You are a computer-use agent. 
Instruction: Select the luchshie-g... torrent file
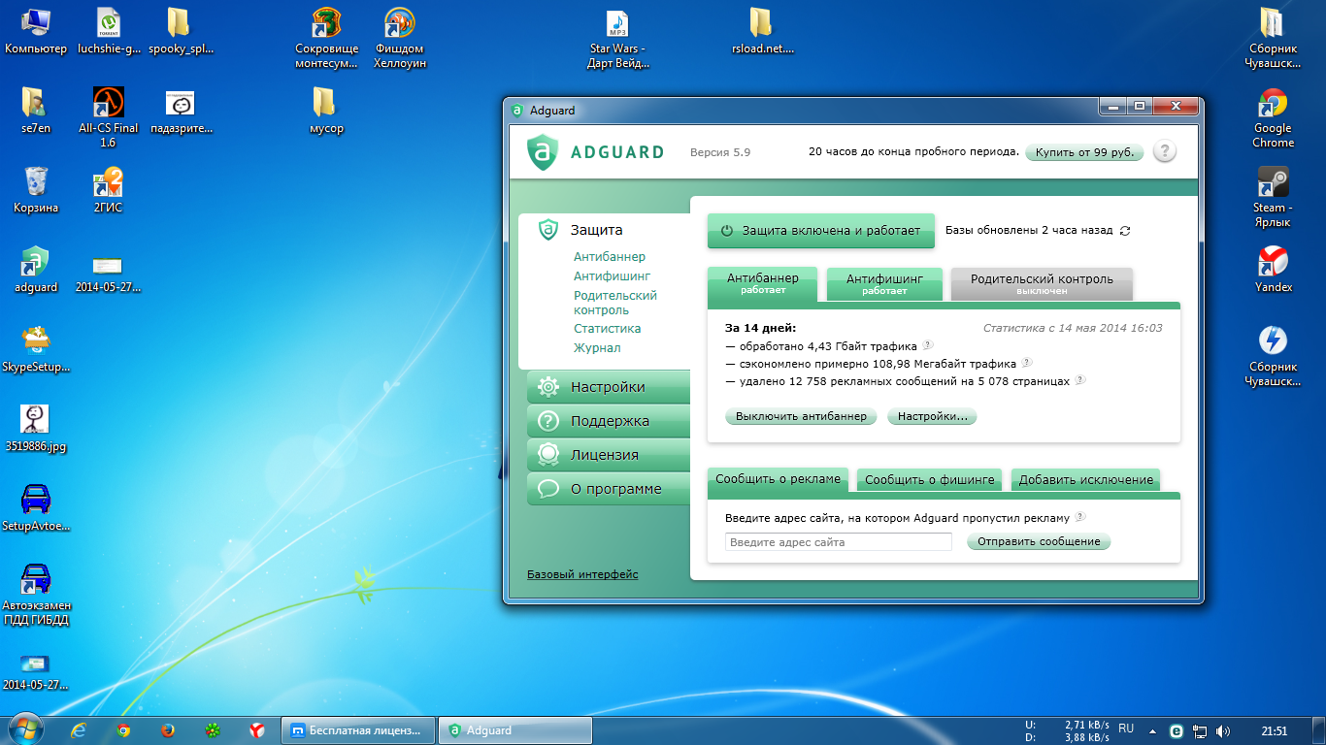(x=109, y=31)
